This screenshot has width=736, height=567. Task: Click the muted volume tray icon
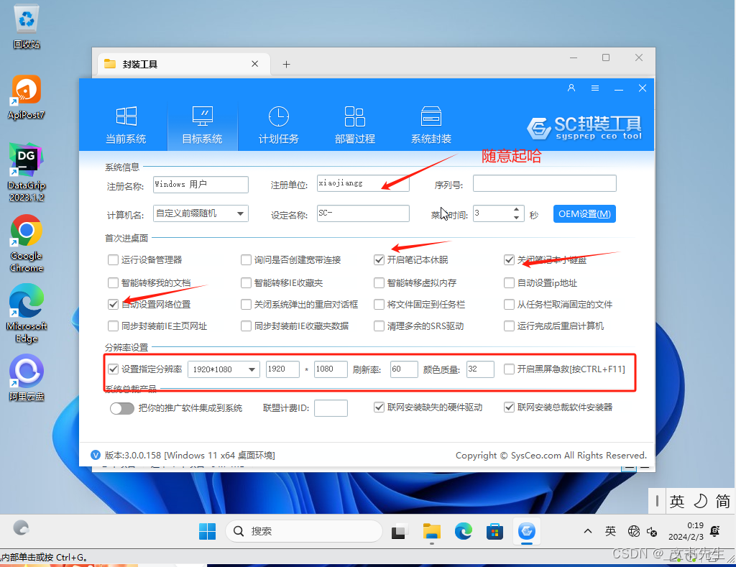click(651, 532)
